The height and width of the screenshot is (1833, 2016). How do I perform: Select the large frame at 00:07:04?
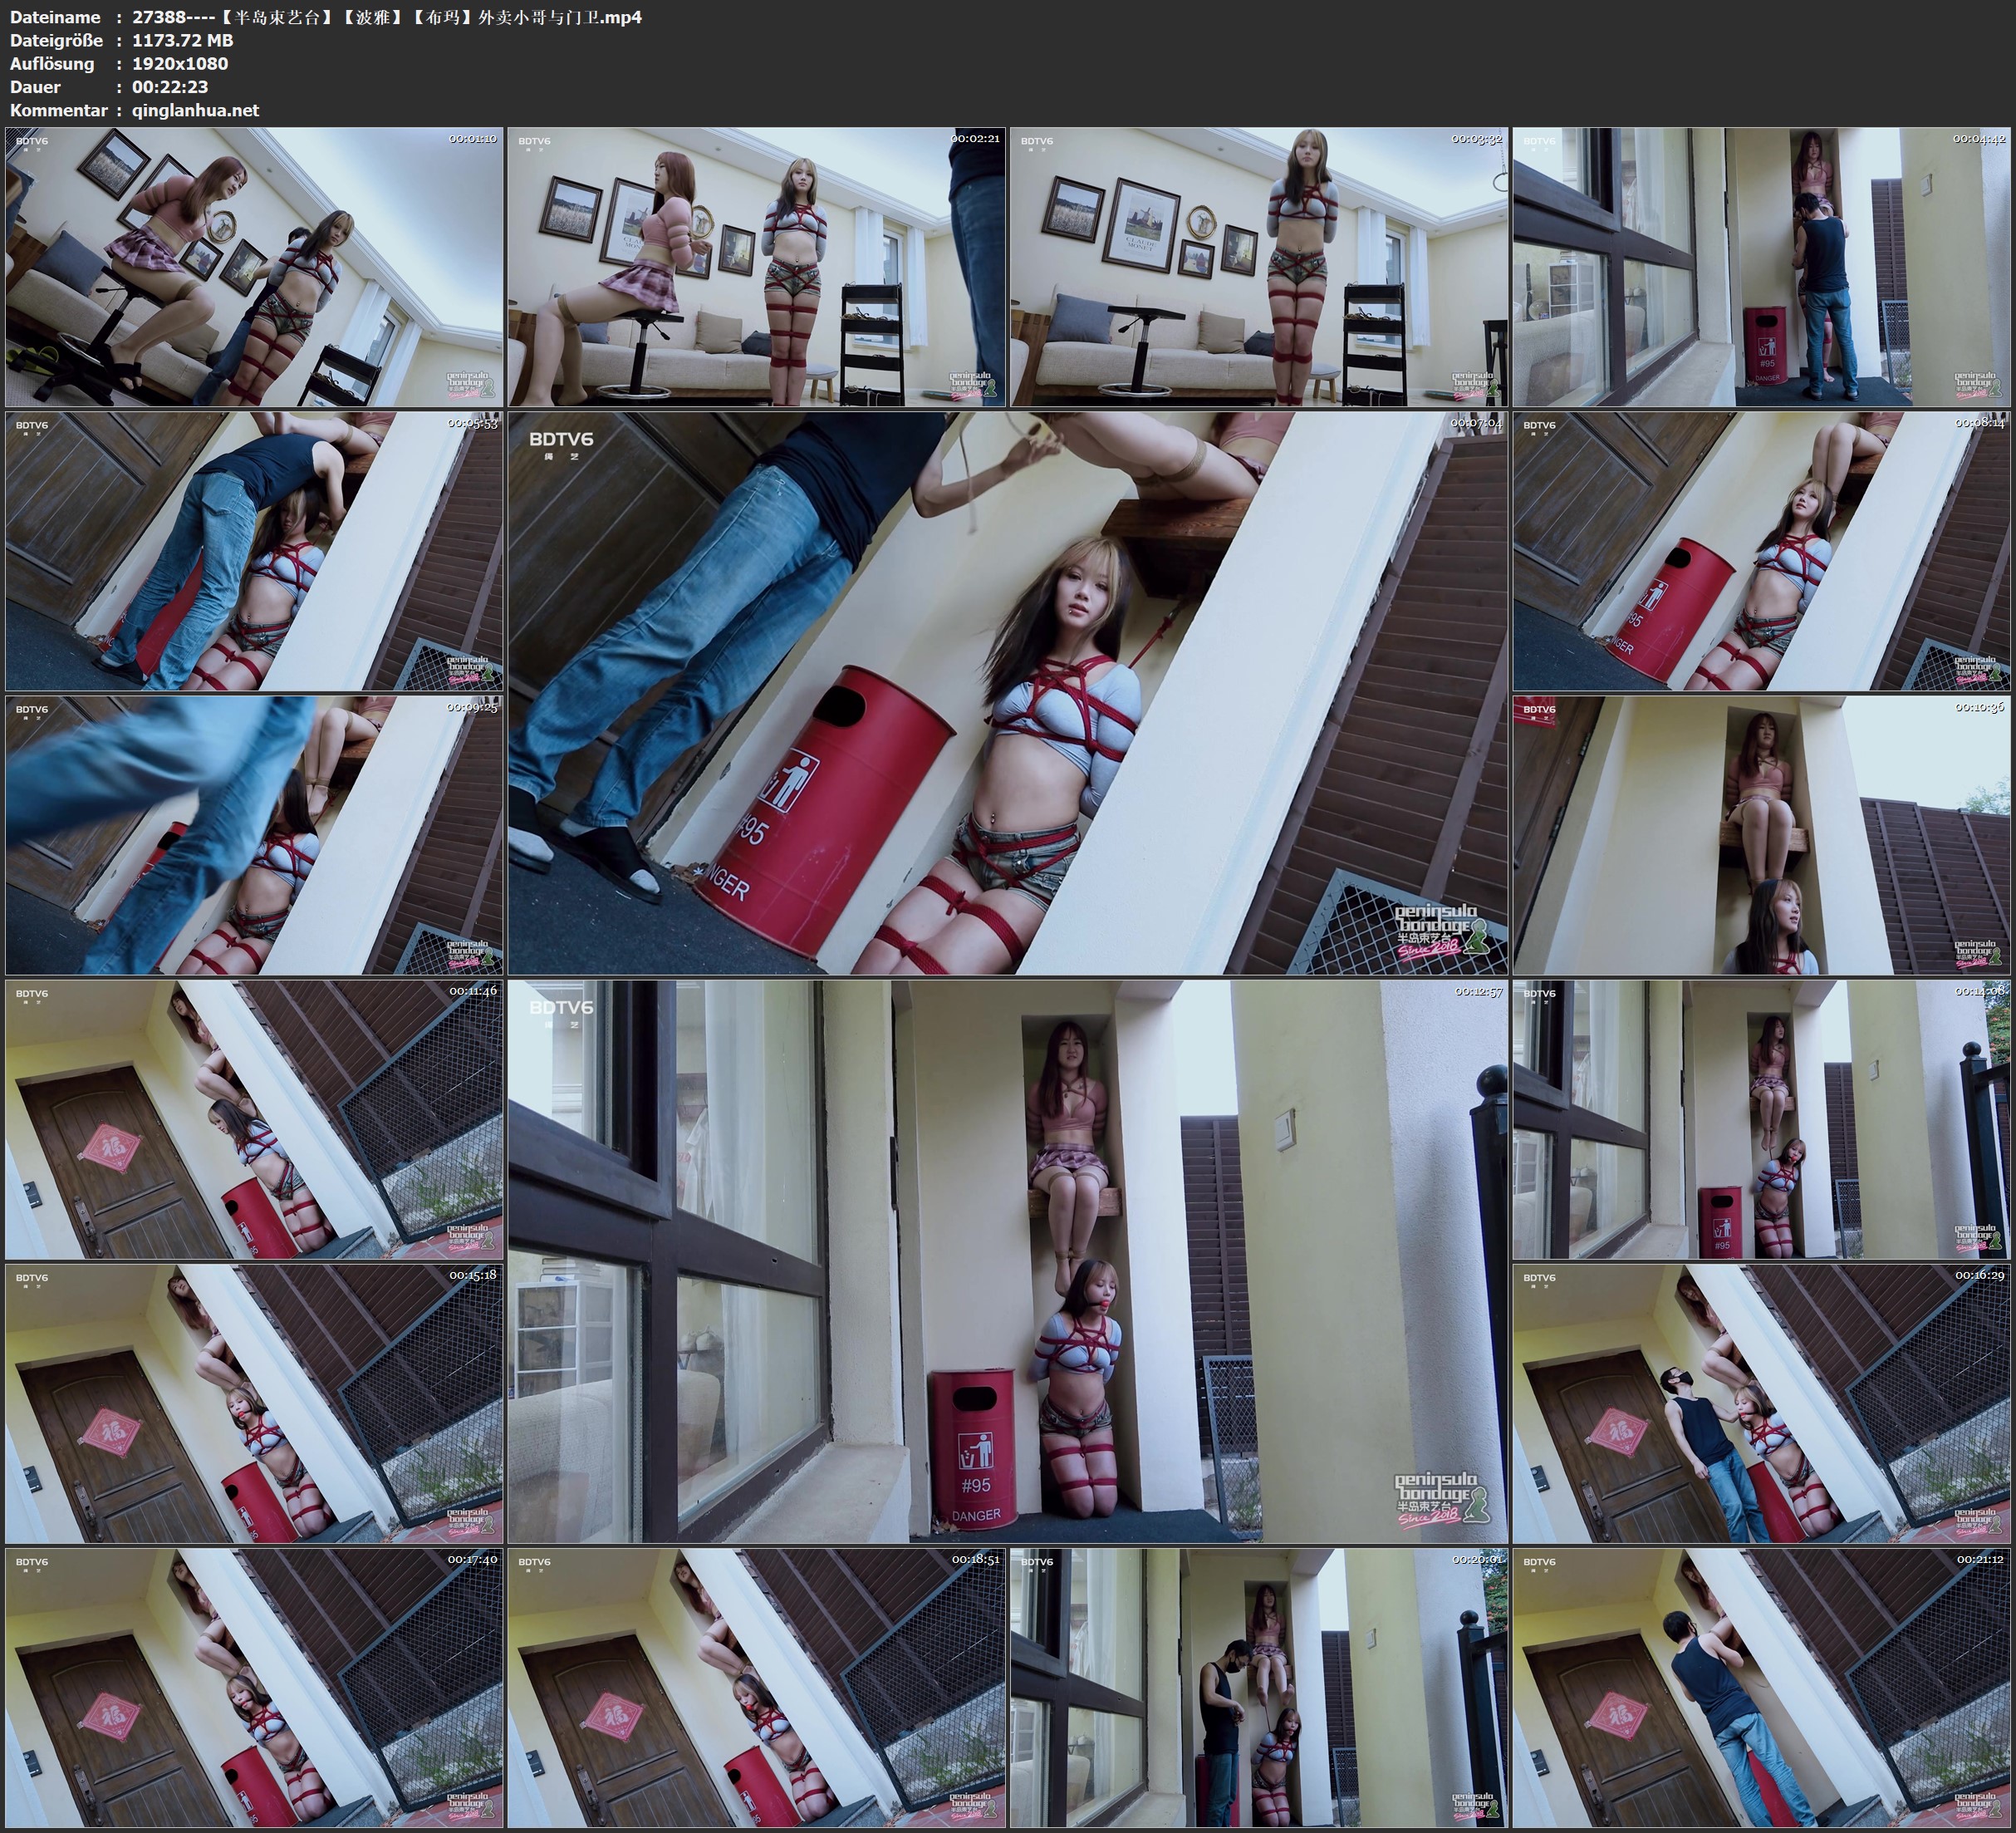1007,693
